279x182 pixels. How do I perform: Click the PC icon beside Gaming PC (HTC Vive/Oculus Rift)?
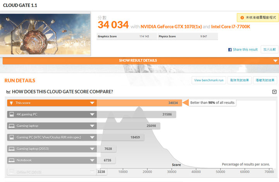click(x=11, y=137)
